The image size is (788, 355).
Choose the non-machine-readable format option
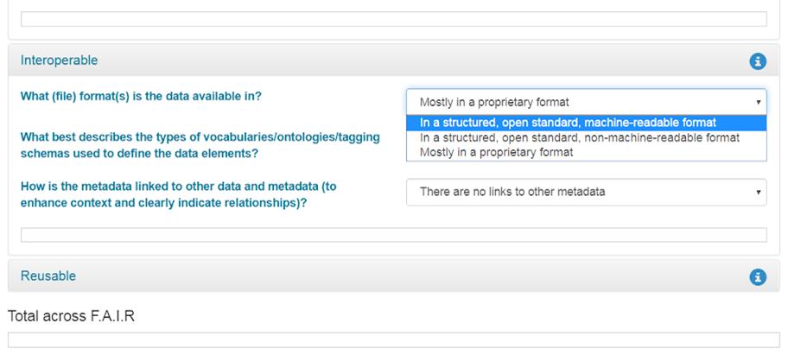tap(587, 137)
